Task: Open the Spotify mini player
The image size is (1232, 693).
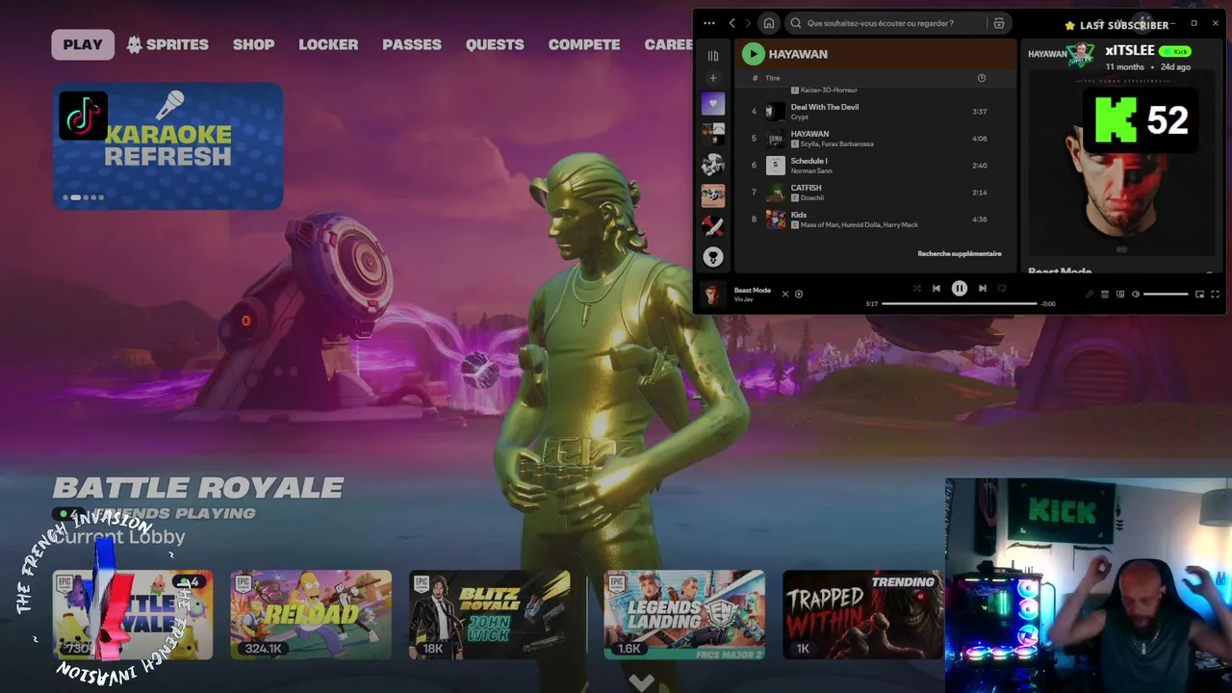Action: (x=1199, y=294)
